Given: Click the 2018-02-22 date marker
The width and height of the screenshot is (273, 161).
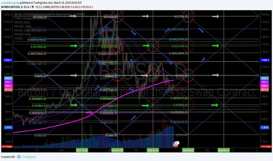Looking at the screenshot, I should point(153,150).
